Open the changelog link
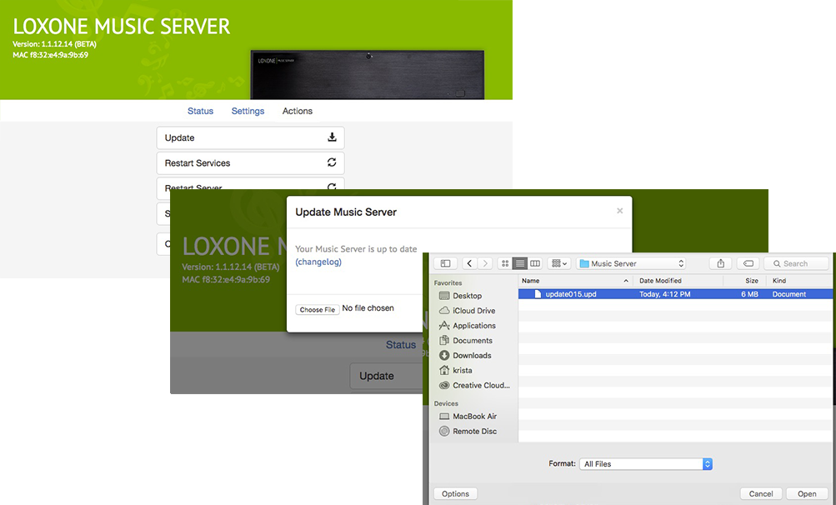836x505 pixels. point(318,262)
